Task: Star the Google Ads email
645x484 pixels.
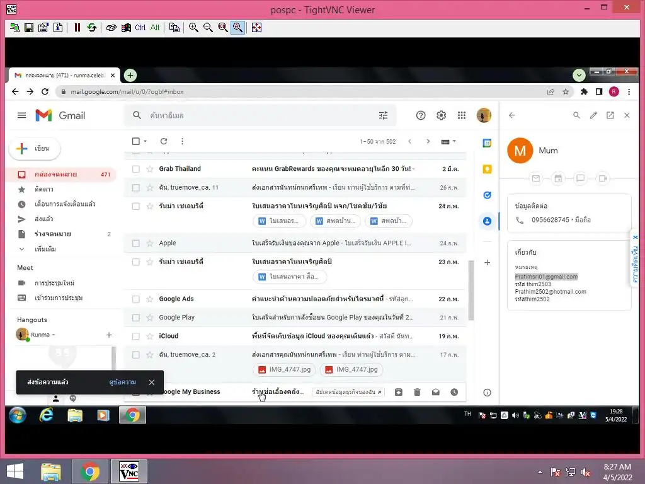Action: click(x=150, y=299)
